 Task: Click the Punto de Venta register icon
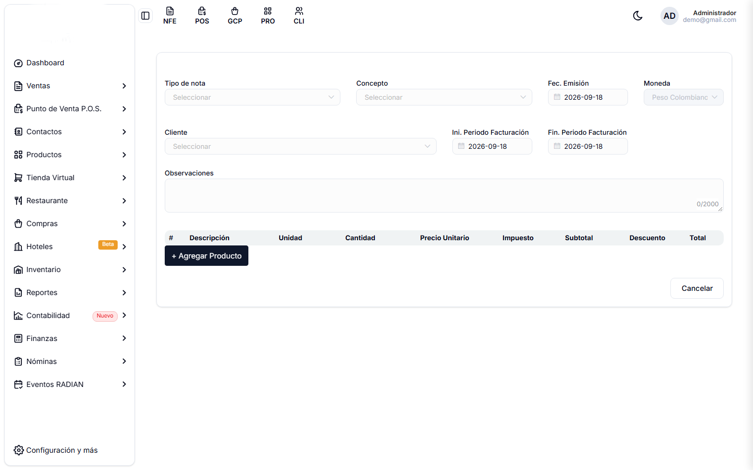(18, 109)
